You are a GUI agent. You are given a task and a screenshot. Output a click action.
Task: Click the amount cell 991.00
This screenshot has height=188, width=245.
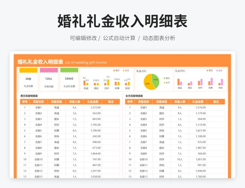click(198, 165)
